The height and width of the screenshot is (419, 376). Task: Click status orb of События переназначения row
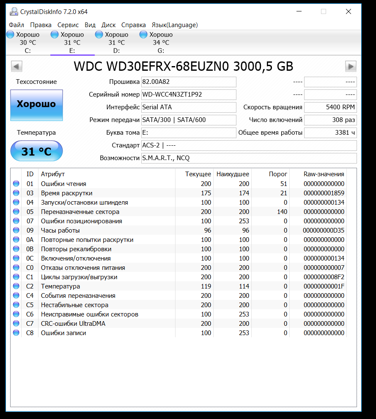click(x=16, y=296)
